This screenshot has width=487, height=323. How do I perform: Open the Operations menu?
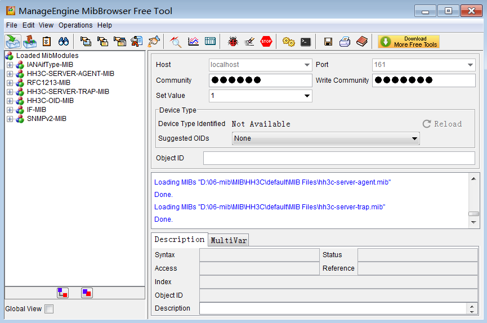click(x=75, y=25)
